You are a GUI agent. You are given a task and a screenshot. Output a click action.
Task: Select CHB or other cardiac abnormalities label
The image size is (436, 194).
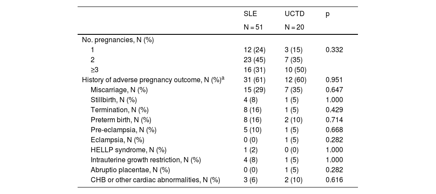(x=155, y=180)
